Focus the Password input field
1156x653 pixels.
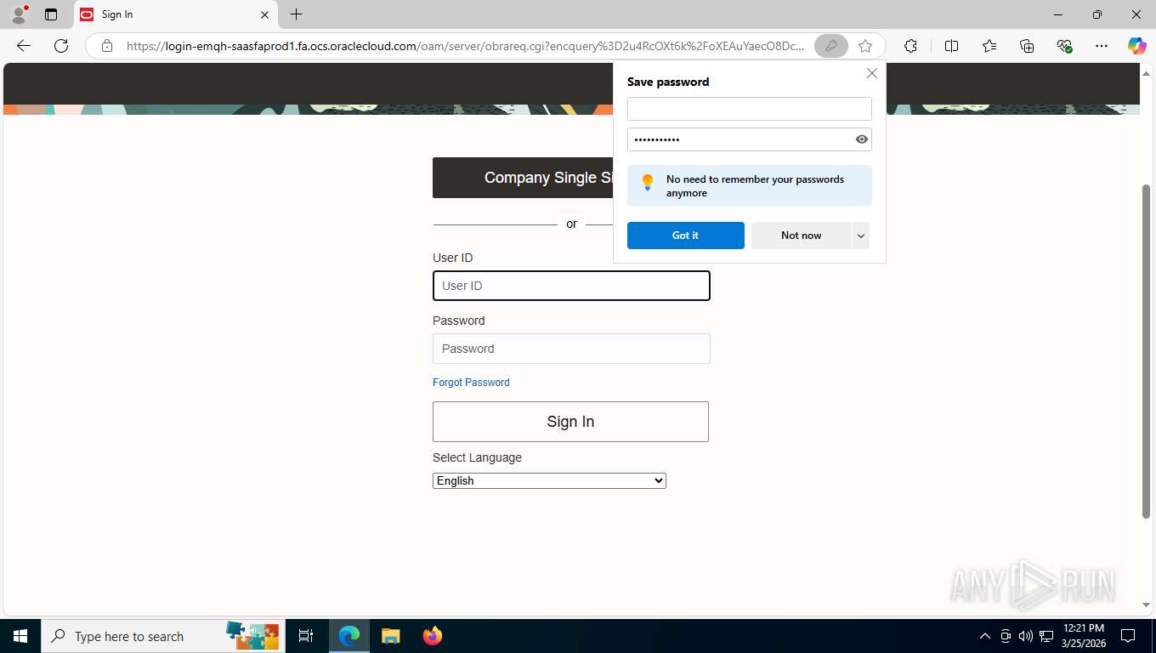pyautogui.click(x=571, y=349)
